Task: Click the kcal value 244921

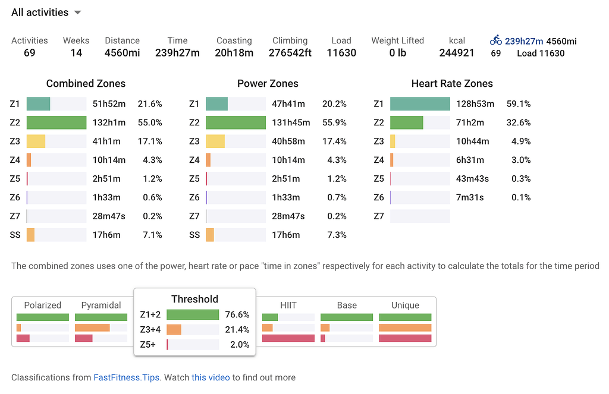Action: (456, 53)
